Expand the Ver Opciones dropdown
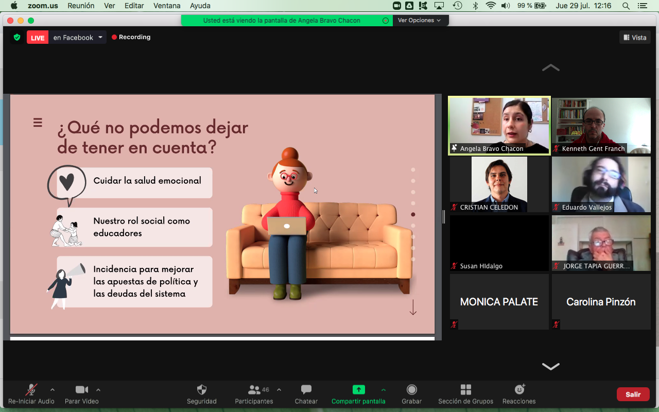The height and width of the screenshot is (412, 659). [x=420, y=21]
